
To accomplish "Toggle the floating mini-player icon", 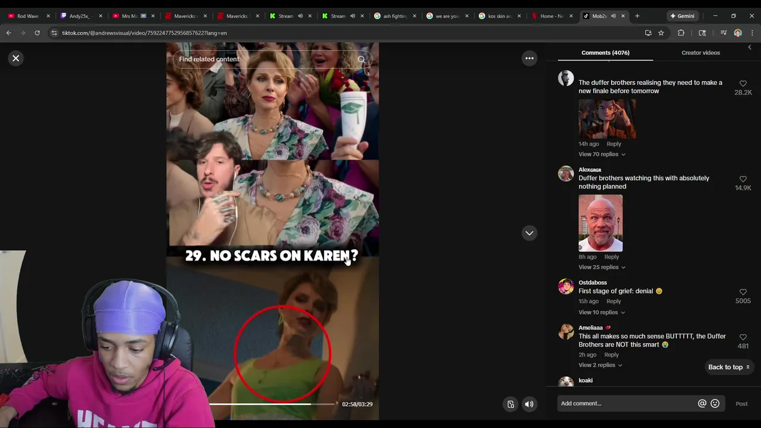I will coord(511,404).
